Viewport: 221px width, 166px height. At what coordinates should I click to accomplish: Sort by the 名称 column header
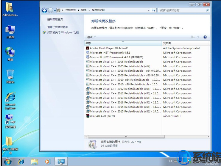123,43
